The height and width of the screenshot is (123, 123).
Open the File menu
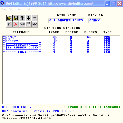coord(3,9)
